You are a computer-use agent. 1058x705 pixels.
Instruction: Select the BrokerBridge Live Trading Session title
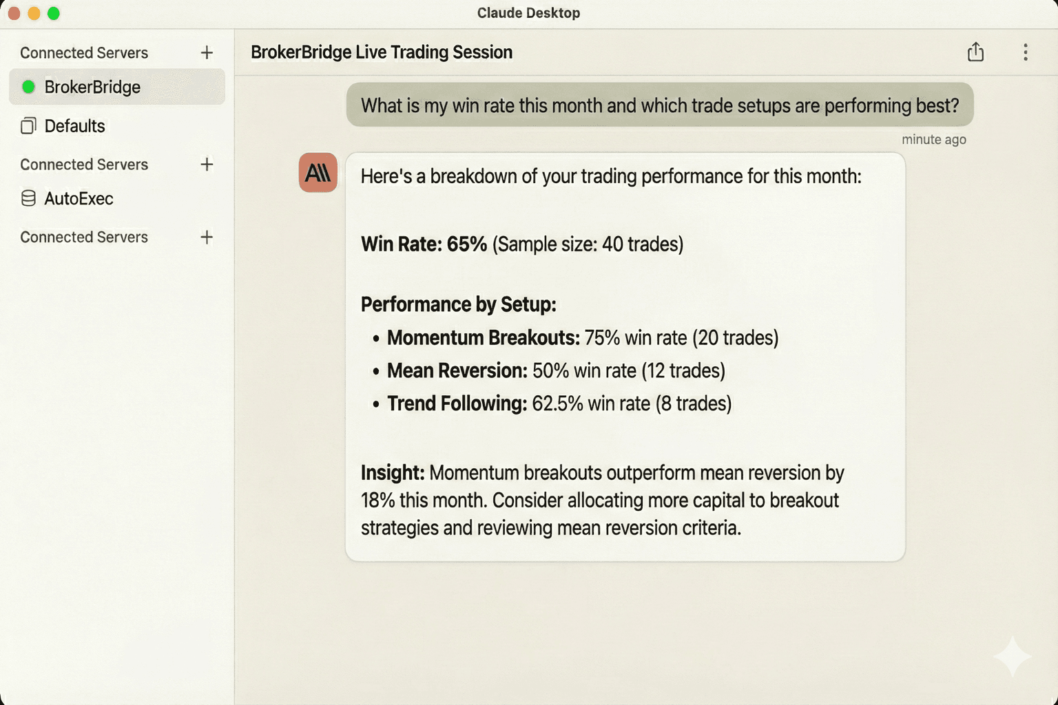click(x=382, y=52)
